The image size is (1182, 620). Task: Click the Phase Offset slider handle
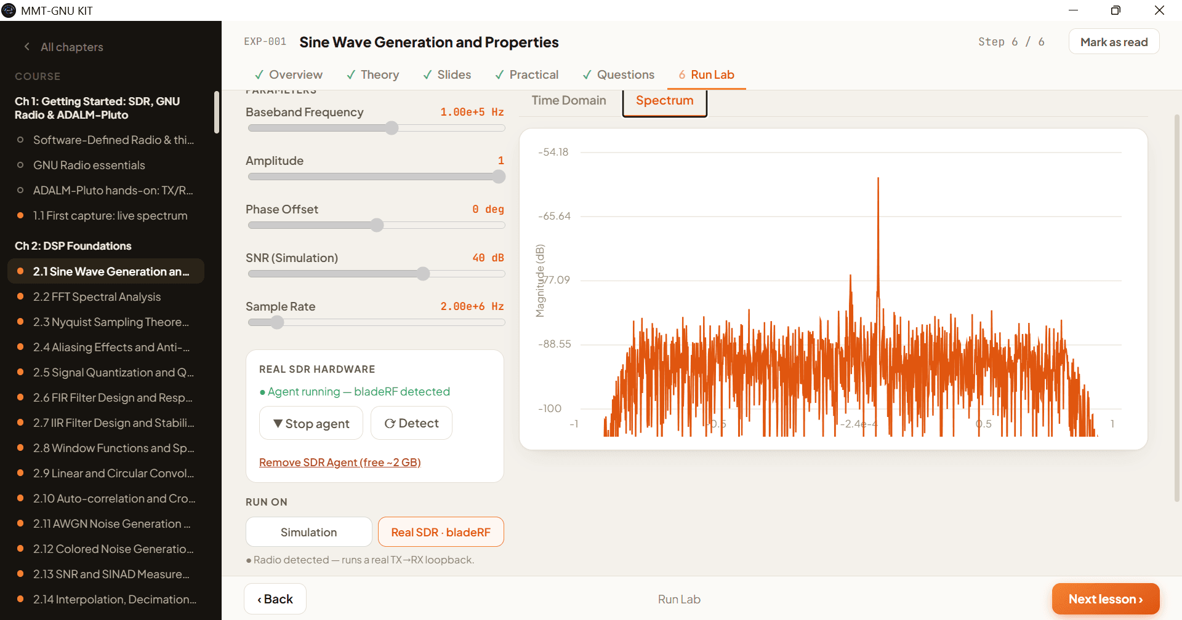click(x=377, y=225)
